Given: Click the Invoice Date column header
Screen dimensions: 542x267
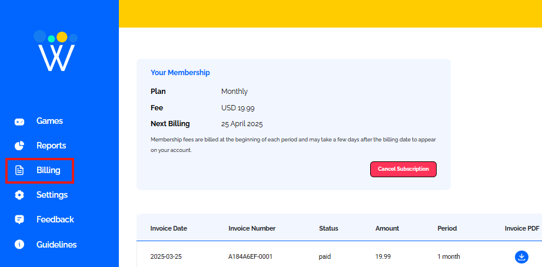Looking at the screenshot, I should coord(169,228).
